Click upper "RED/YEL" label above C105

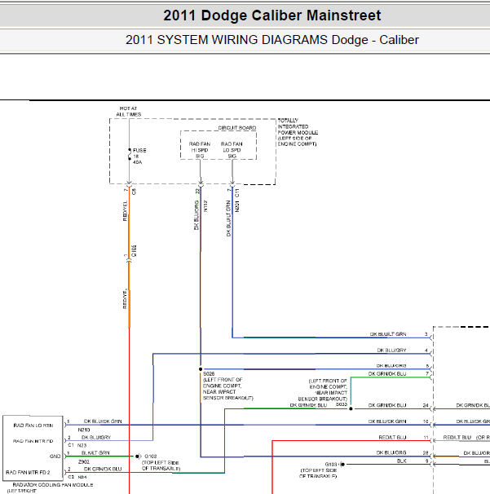coord(125,211)
